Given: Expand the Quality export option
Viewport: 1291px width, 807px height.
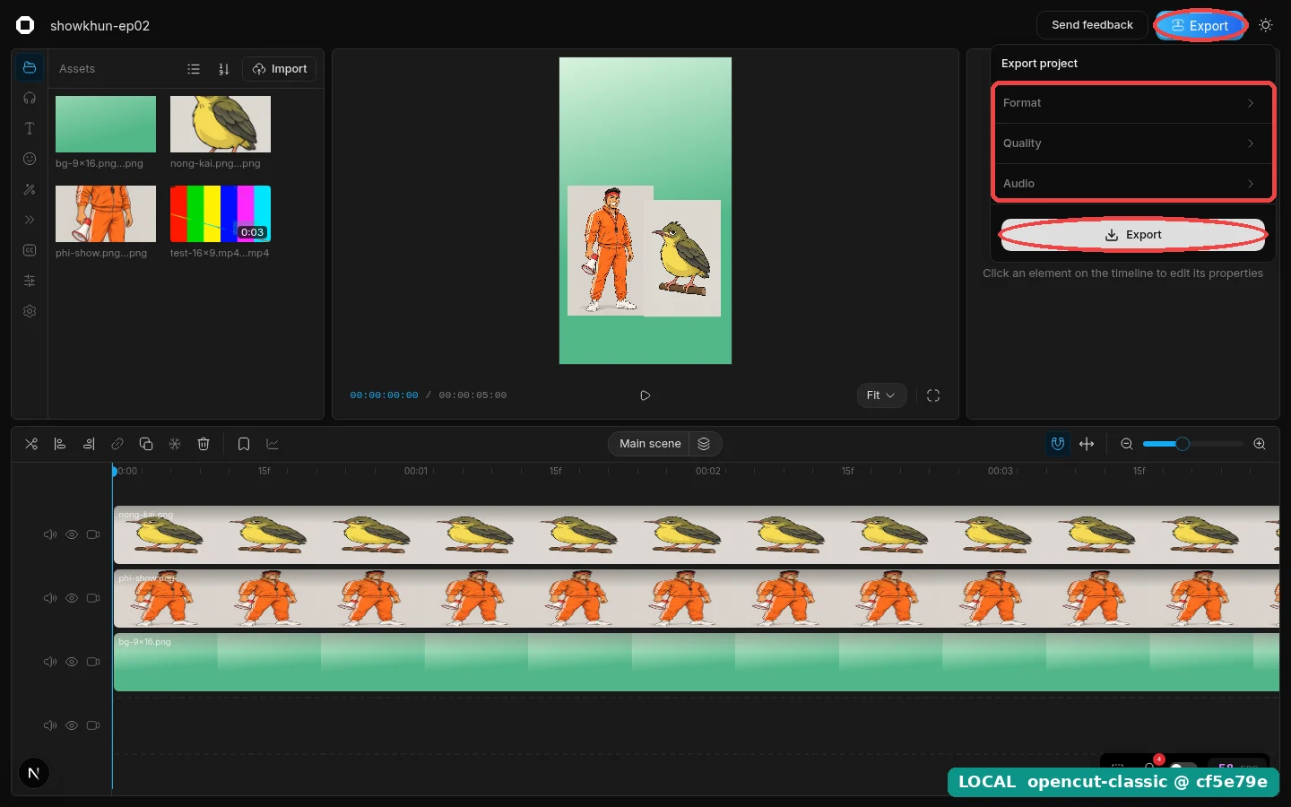Looking at the screenshot, I should pos(1132,143).
